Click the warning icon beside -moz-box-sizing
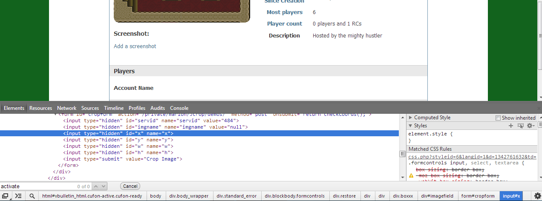The image size is (542, 201). coord(411,175)
